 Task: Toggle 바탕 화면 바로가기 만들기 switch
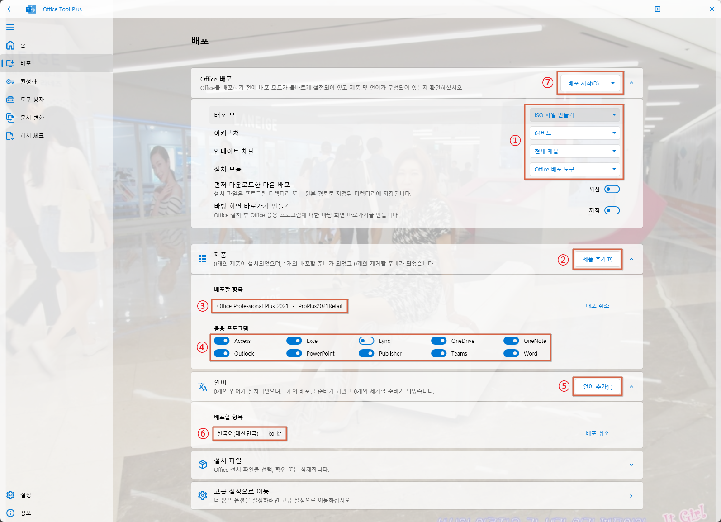click(612, 210)
